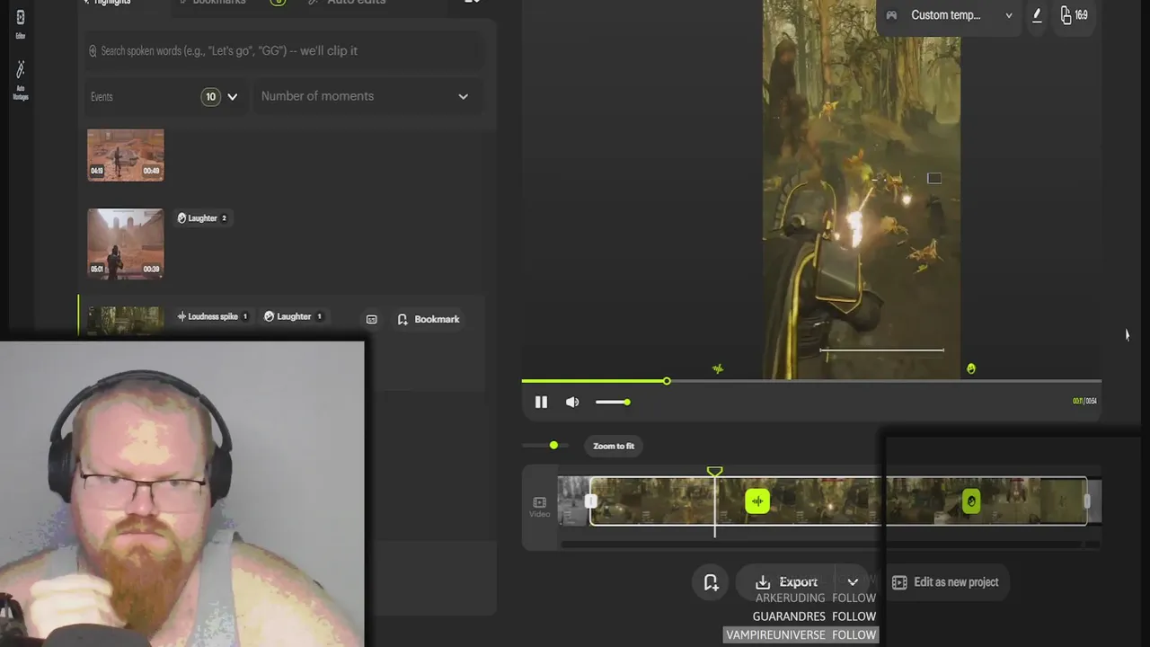Click the laughter marker above progress bar
Screen dimensions: 1150x647
(971, 368)
